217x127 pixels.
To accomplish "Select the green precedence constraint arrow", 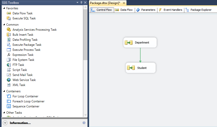I will point(140,55).
